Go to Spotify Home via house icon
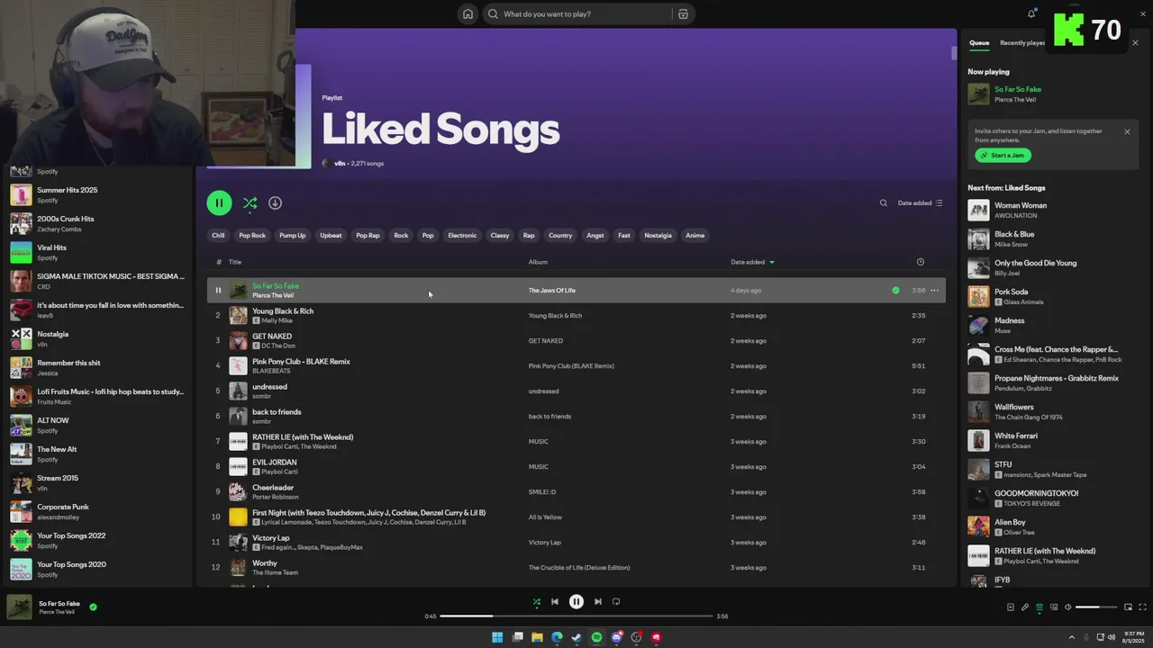1153x648 pixels. click(x=468, y=13)
